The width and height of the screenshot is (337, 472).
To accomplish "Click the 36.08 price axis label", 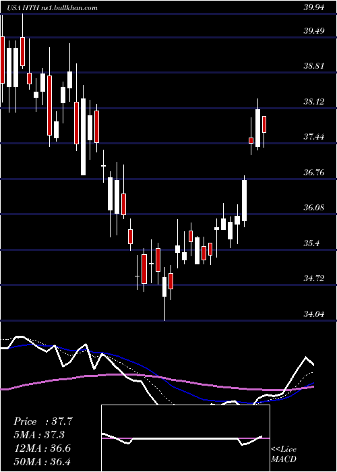I will (314, 208).
